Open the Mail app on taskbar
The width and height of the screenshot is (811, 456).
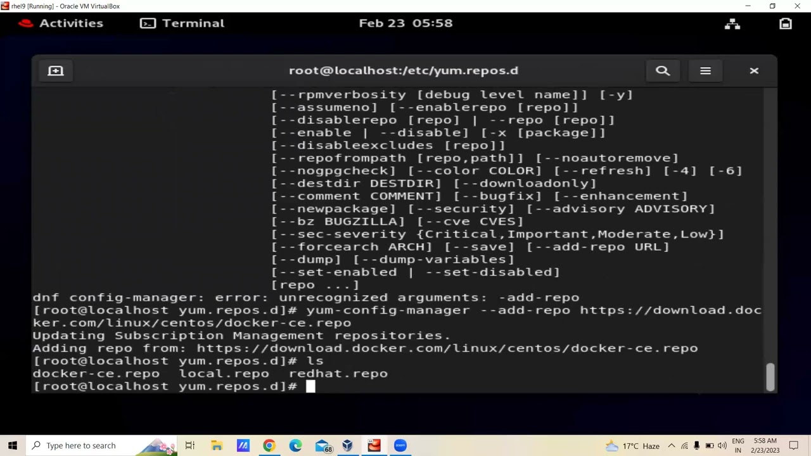point(322,446)
